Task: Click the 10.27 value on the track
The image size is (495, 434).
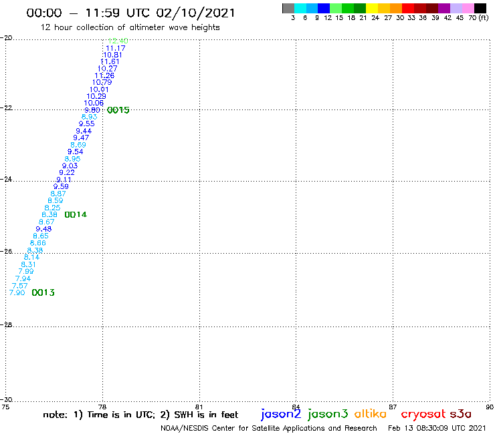Action: (x=107, y=69)
